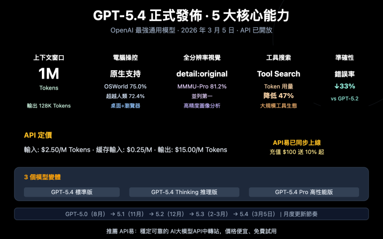Viewport: 383px width, 239px height.
Task: Click the API易已同步上線 text
Action: tap(297, 143)
